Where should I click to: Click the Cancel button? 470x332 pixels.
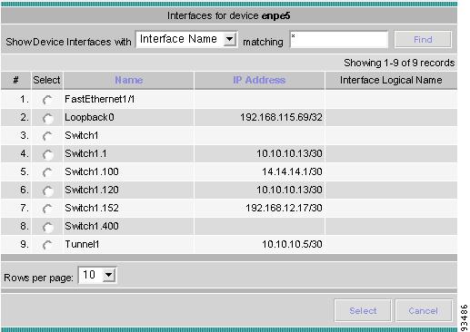coord(424,310)
